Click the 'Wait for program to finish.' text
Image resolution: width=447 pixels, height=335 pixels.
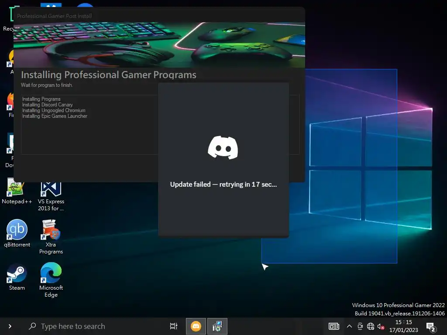pyautogui.click(x=47, y=85)
